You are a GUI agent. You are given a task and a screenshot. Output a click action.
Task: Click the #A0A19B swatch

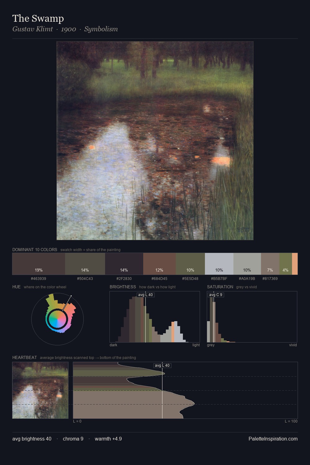[x=247, y=264]
